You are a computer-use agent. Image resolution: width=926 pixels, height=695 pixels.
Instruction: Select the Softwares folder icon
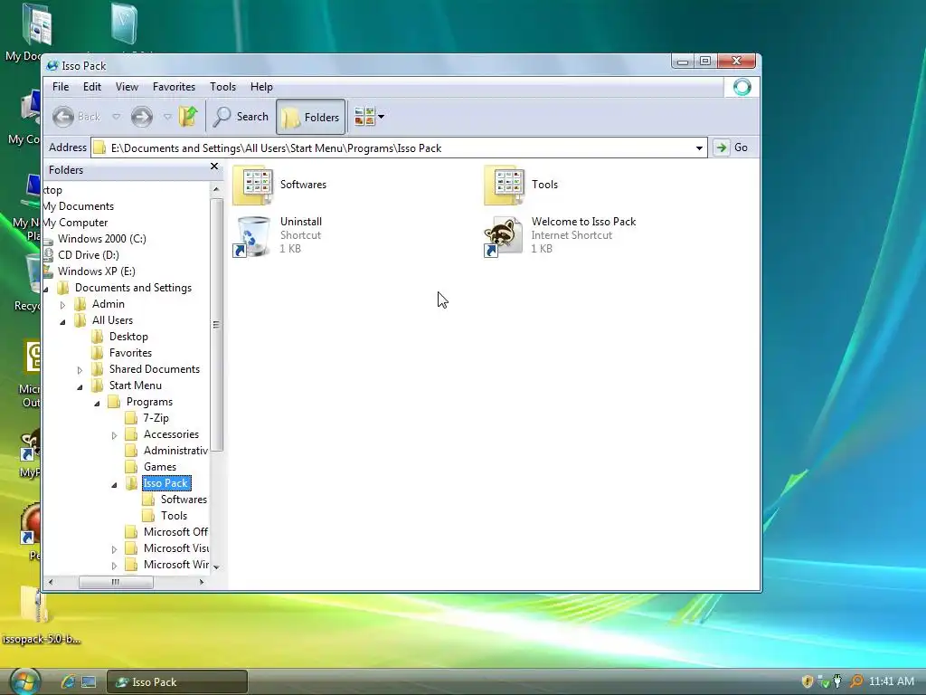[253, 185]
